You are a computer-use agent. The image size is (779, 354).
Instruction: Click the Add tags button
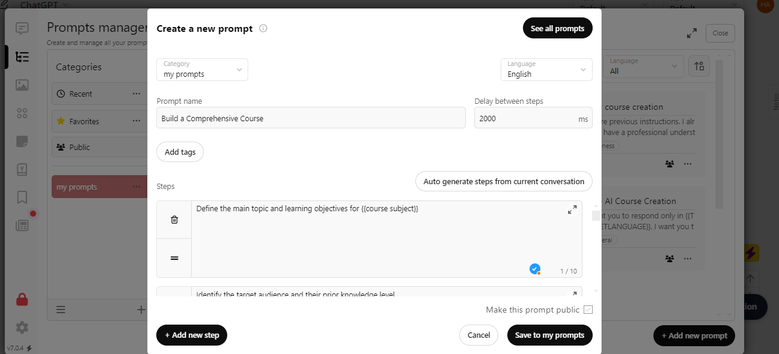click(x=180, y=152)
